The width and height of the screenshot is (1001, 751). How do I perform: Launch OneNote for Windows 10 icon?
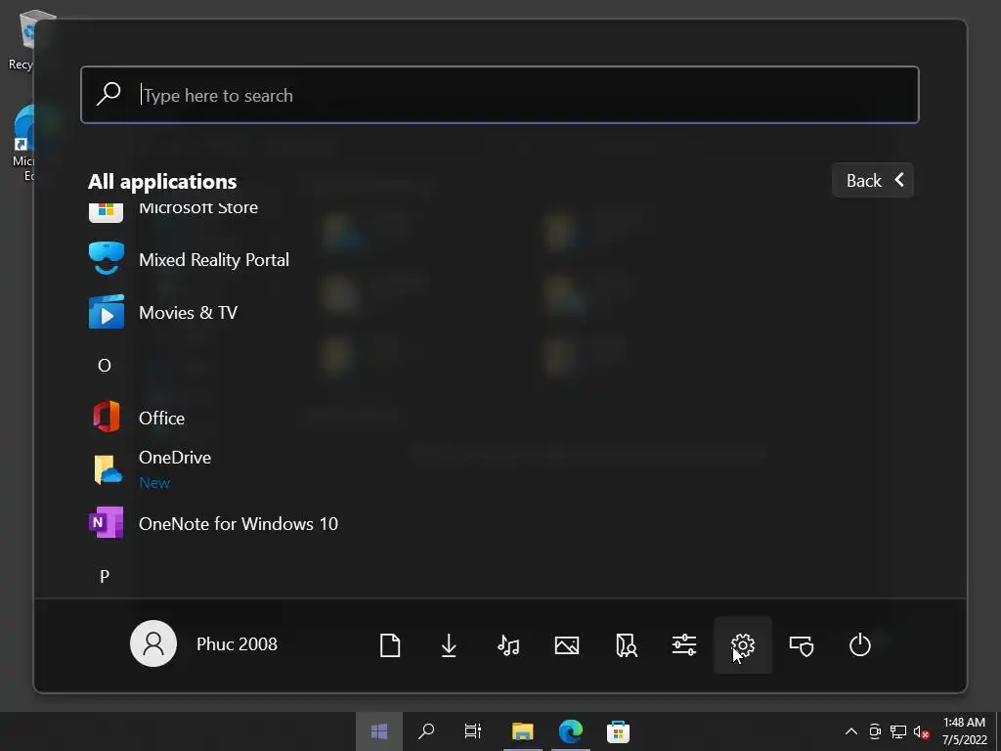point(106,522)
